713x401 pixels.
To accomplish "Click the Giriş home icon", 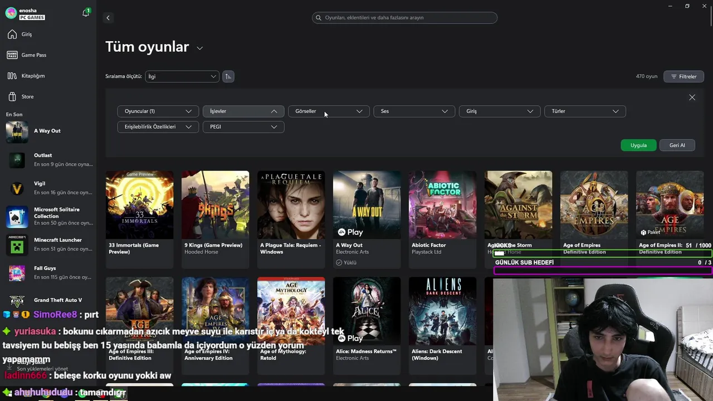I will [12, 35].
